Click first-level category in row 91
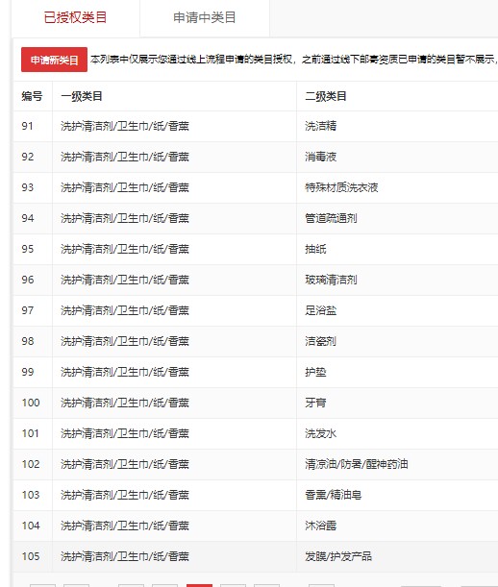 coord(125,126)
